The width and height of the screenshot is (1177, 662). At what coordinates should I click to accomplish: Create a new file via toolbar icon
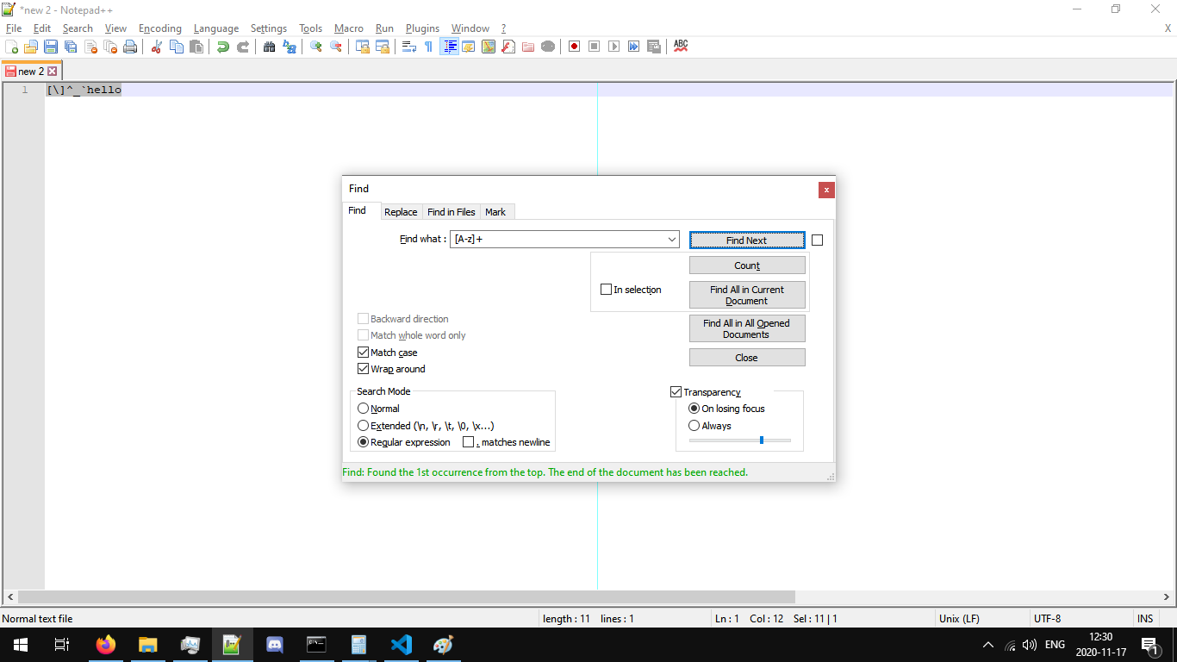[x=11, y=47]
